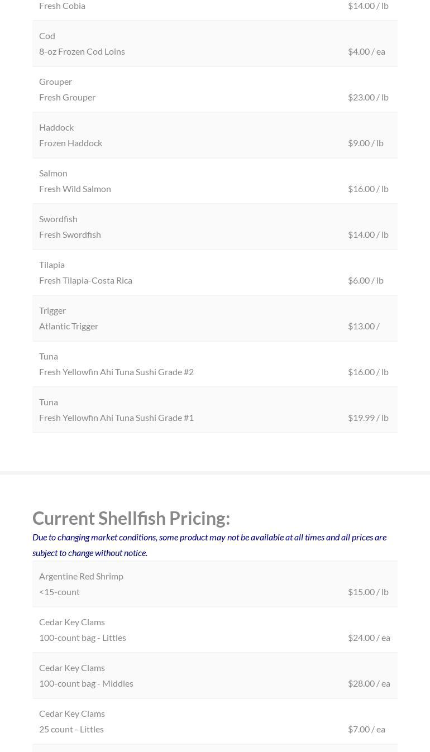The image size is (430, 752).
Task: Click the market conditions disclaimer text
Action: (209, 544)
